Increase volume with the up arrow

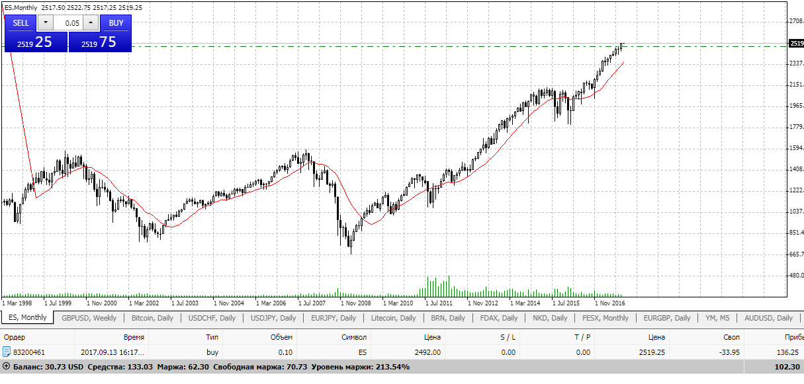[91, 22]
